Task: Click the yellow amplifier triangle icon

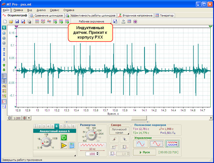Action: tap(64, 146)
